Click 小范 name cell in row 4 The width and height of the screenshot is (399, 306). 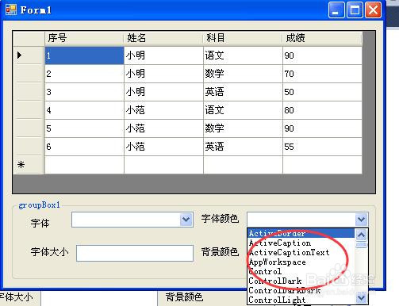tap(163, 110)
